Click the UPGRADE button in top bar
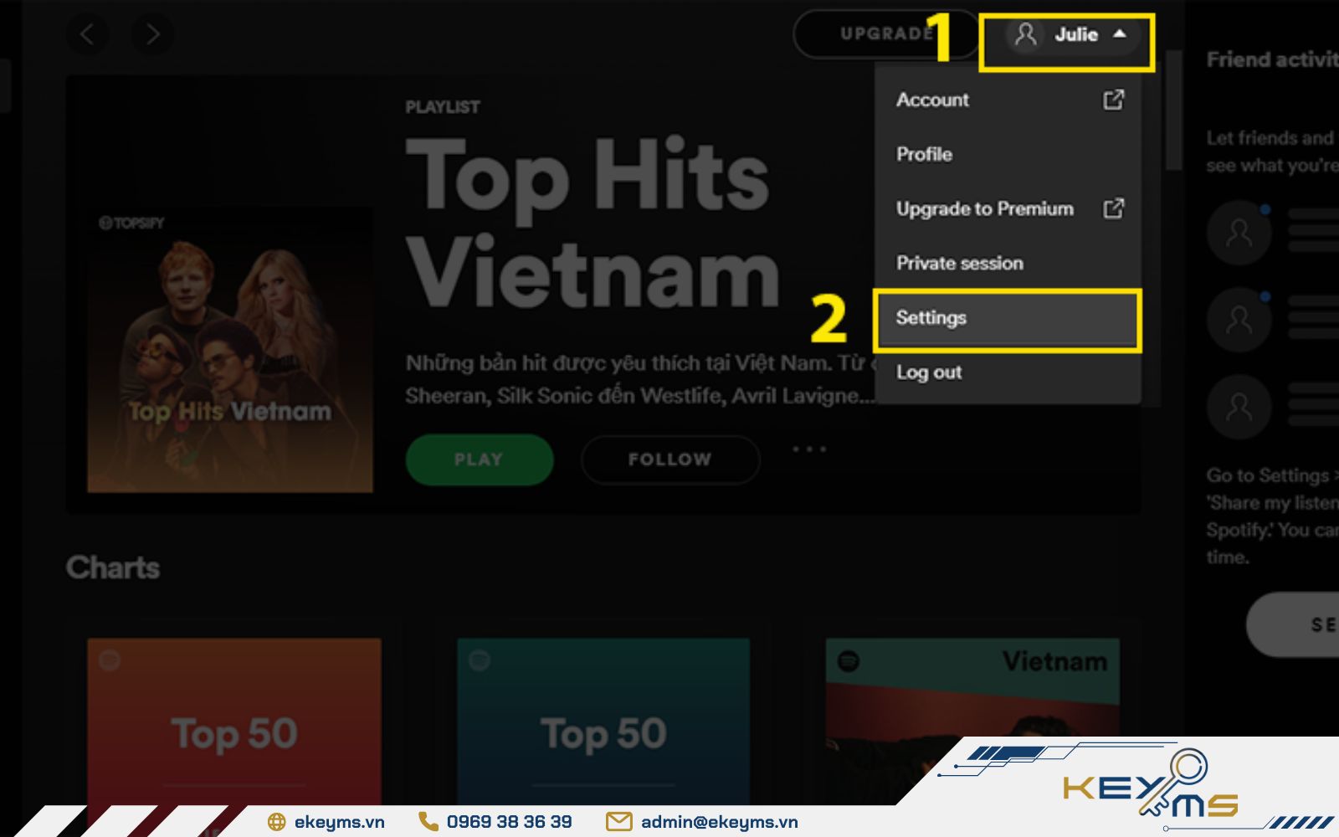Image resolution: width=1339 pixels, height=837 pixels. 886,34
